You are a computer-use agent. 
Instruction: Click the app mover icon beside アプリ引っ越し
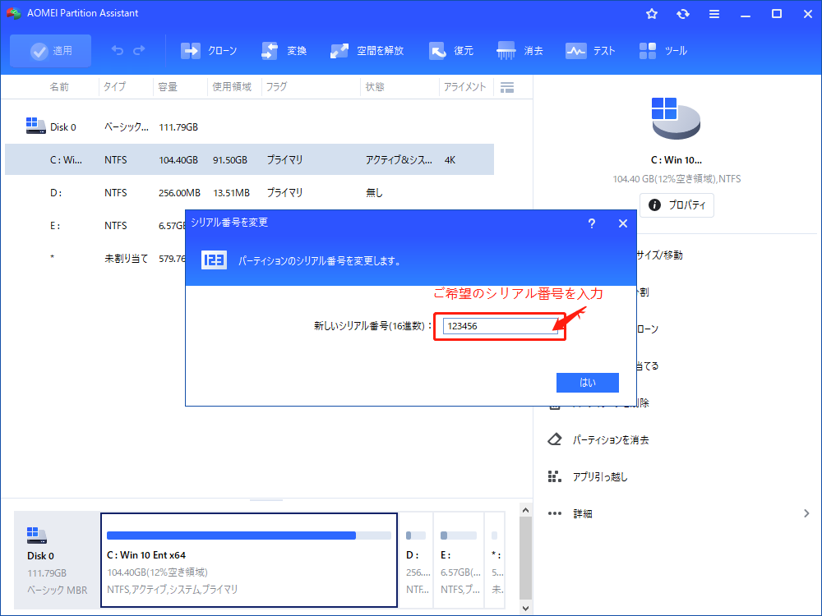click(555, 476)
